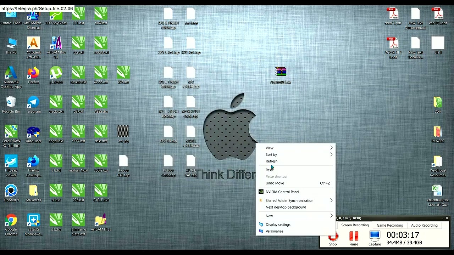
Task: Pause the screen recording
Action: click(354, 239)
